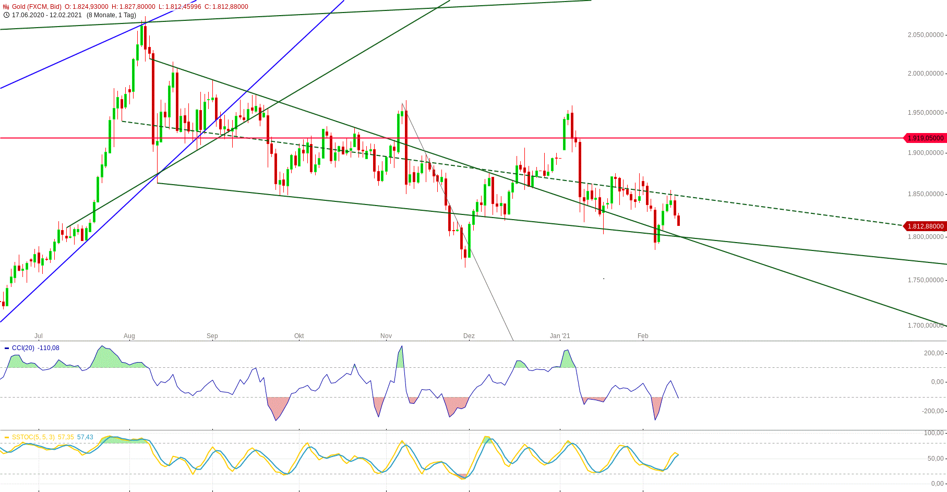Click the 1.850,00000 price axis label
Screen dimensions: 947x492
click(x=926, y=194)
